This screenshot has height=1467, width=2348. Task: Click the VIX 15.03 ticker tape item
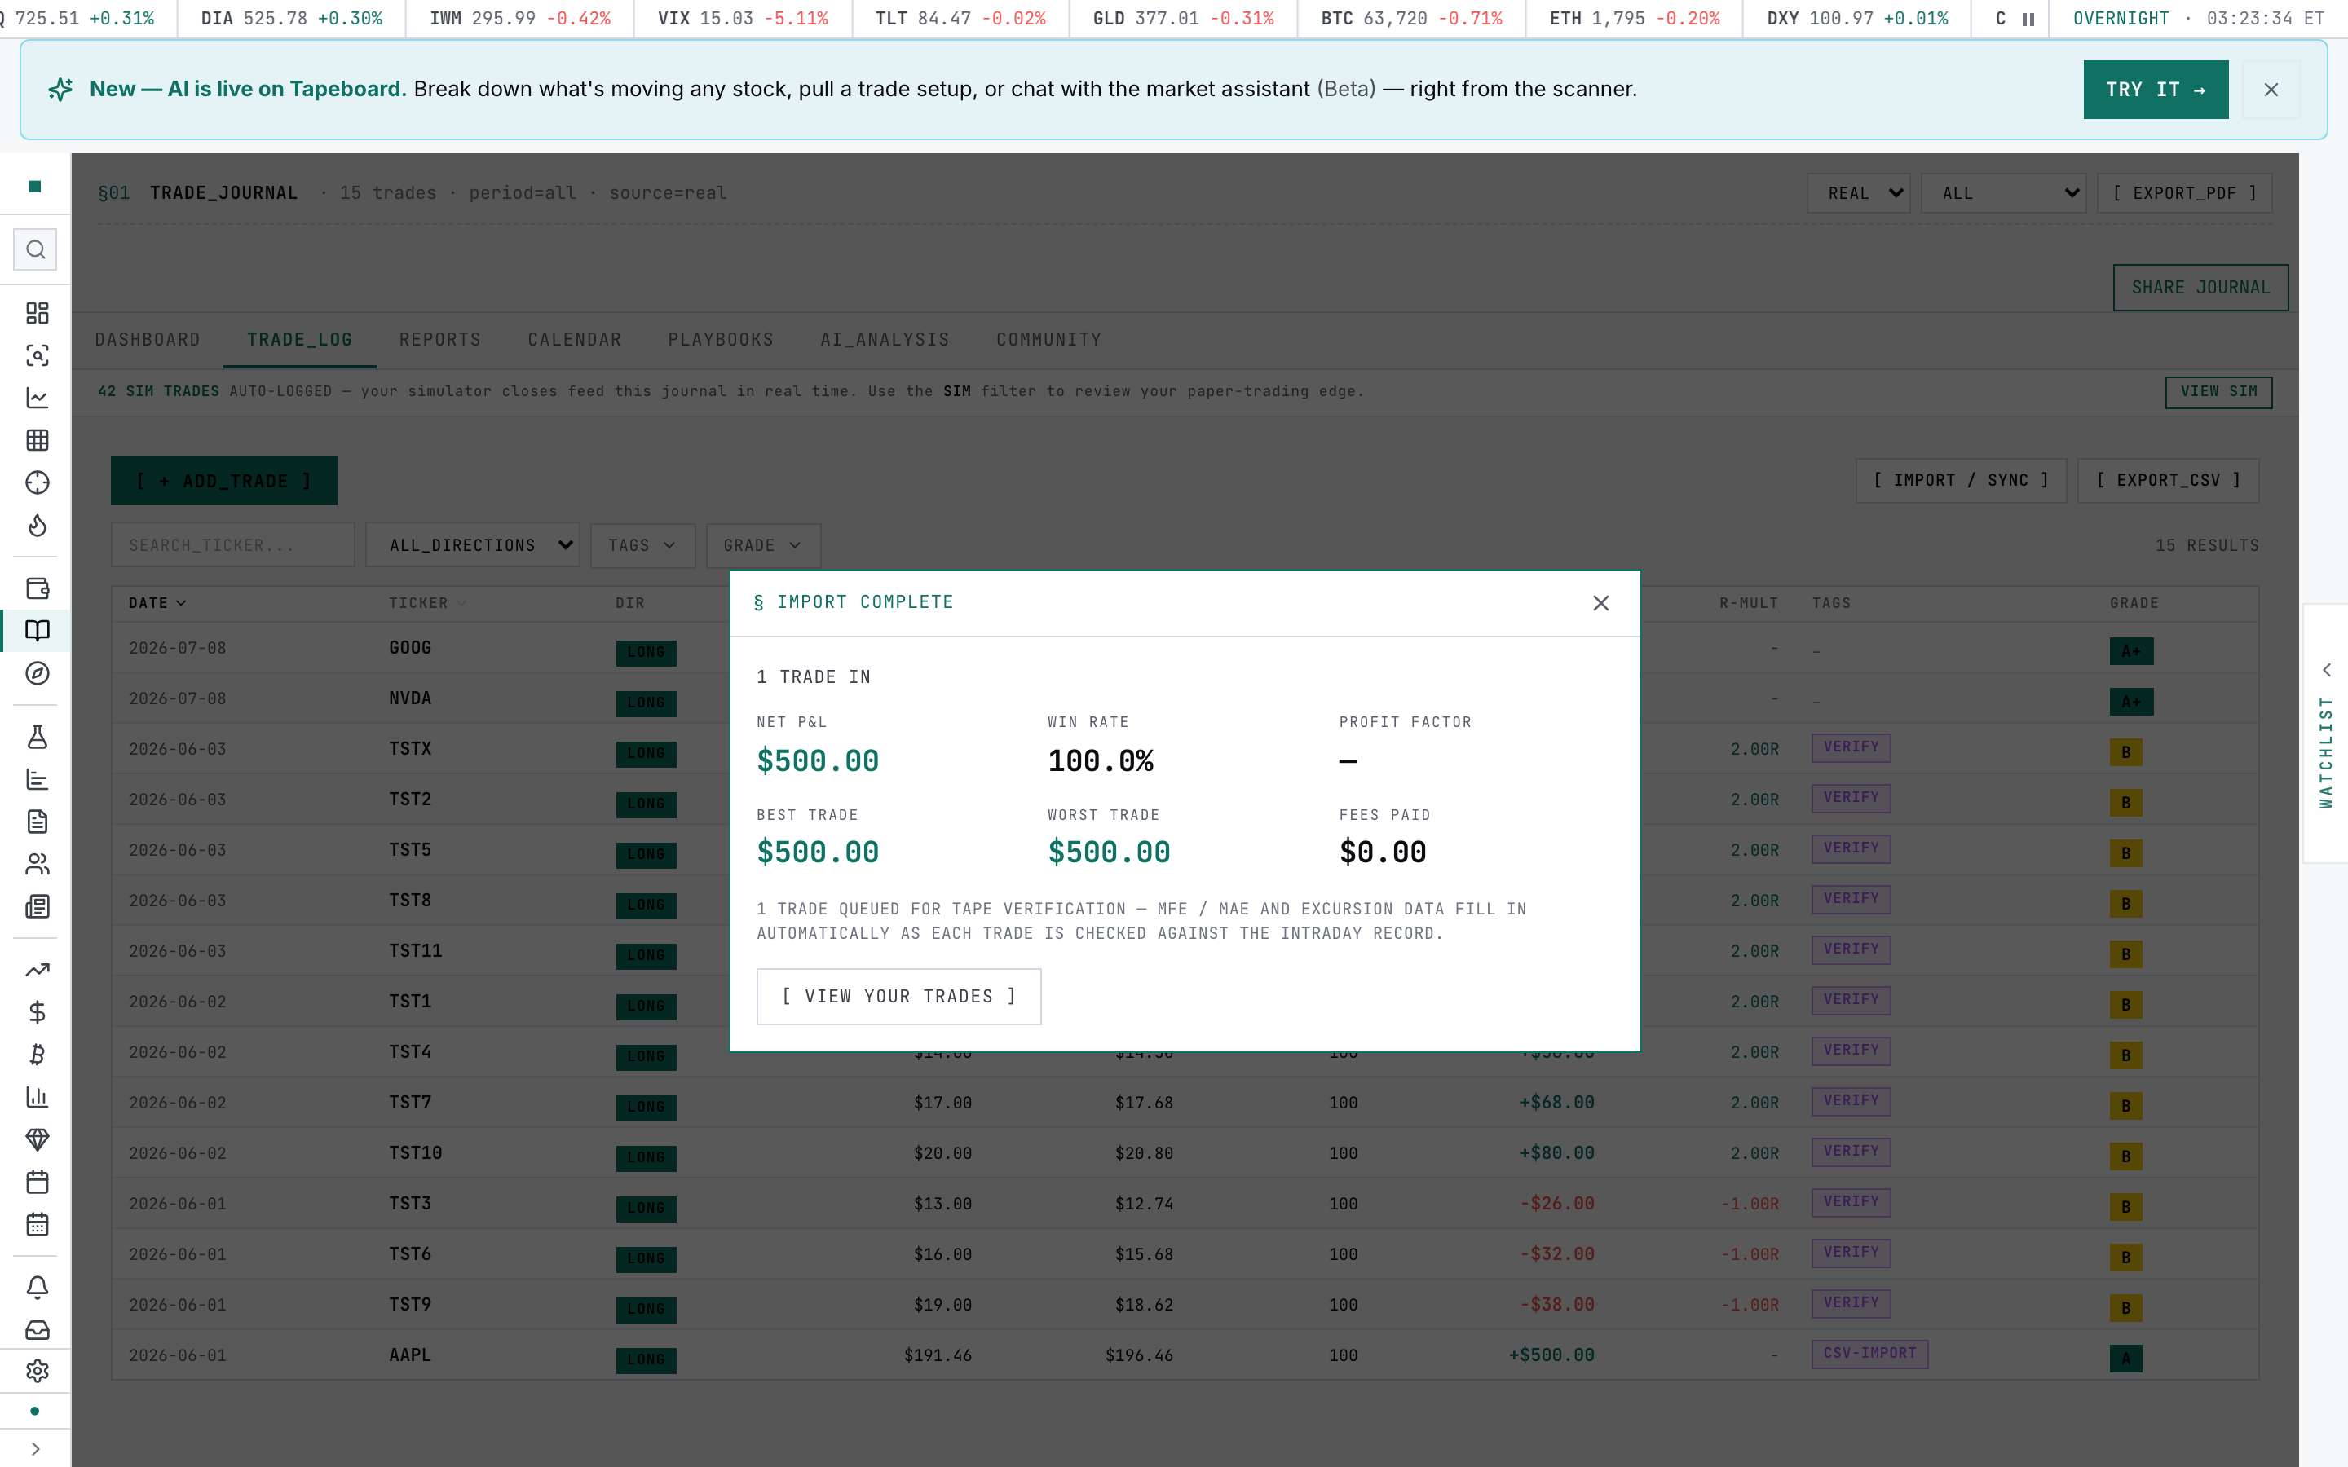742,19
